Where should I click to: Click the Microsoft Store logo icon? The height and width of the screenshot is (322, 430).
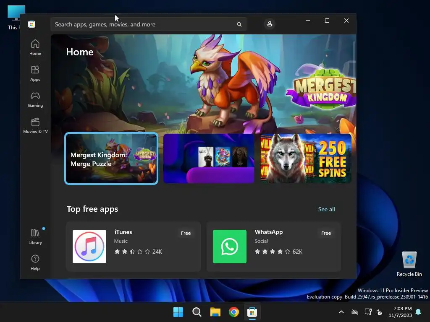tap(31, 24)
